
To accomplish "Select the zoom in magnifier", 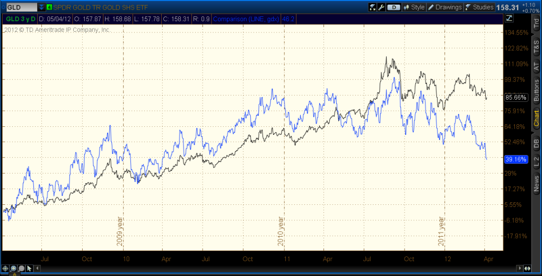I will [14, 268].
